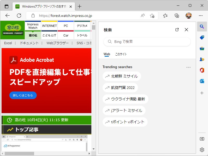Open the Games icon in the sidebar
The width and height of the screenshot is (208, 156).
(x=202, y=59)
